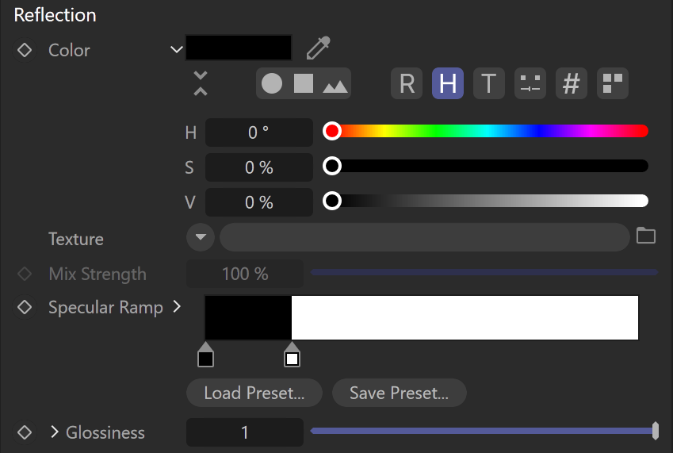
Task: Switch to color spectrum square mode
Action: click(x=304, y=83)
